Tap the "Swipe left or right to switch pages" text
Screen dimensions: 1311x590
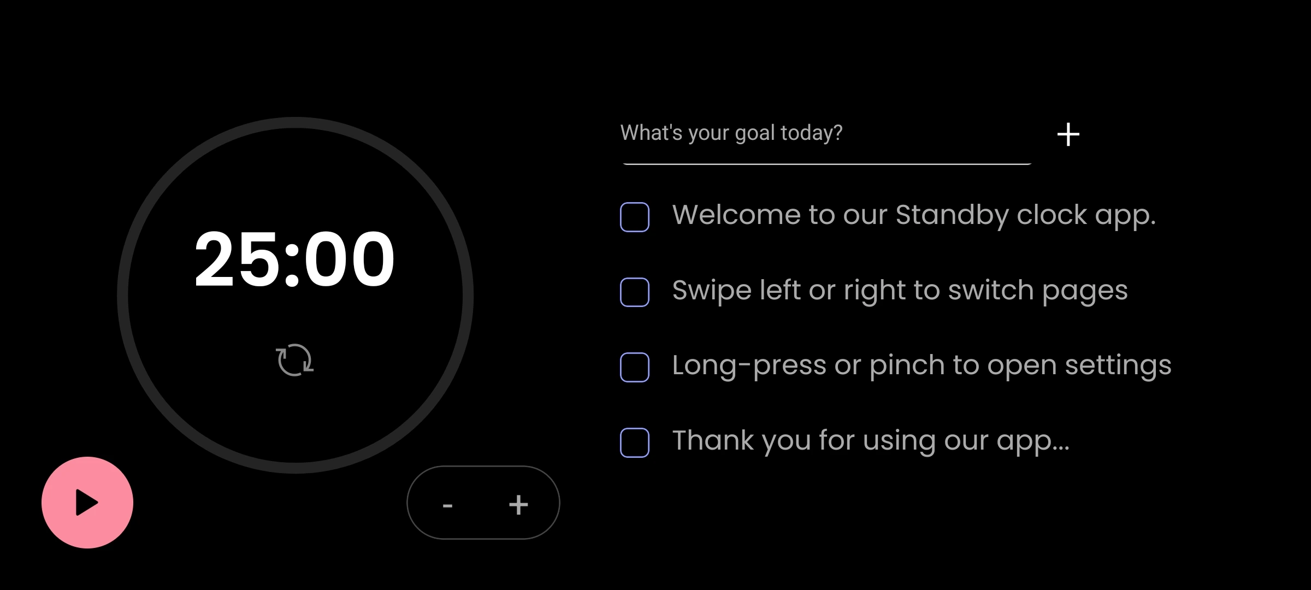tap(900, 290)
